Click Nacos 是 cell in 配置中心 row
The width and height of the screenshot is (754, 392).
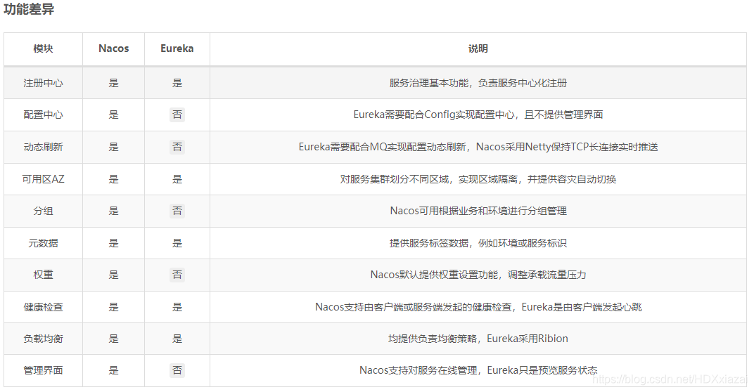(x=113, y=115)
